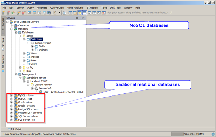Screen dimensions: 216x137
Task: Open the Server menu
Action: point(20,8)
